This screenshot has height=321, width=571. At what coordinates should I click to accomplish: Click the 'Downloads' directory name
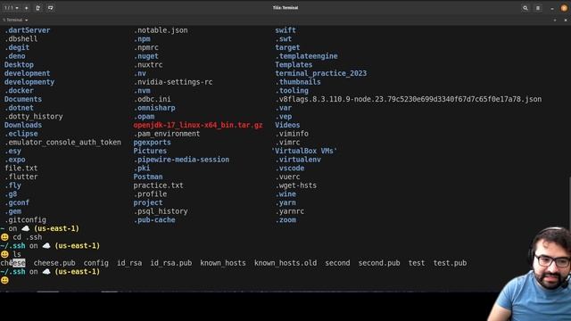23,125
